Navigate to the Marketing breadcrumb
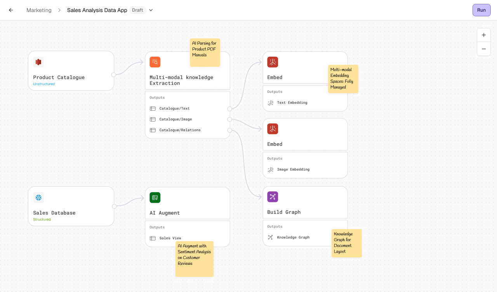This screenshot has width=497, height=292. pos(39,10)
